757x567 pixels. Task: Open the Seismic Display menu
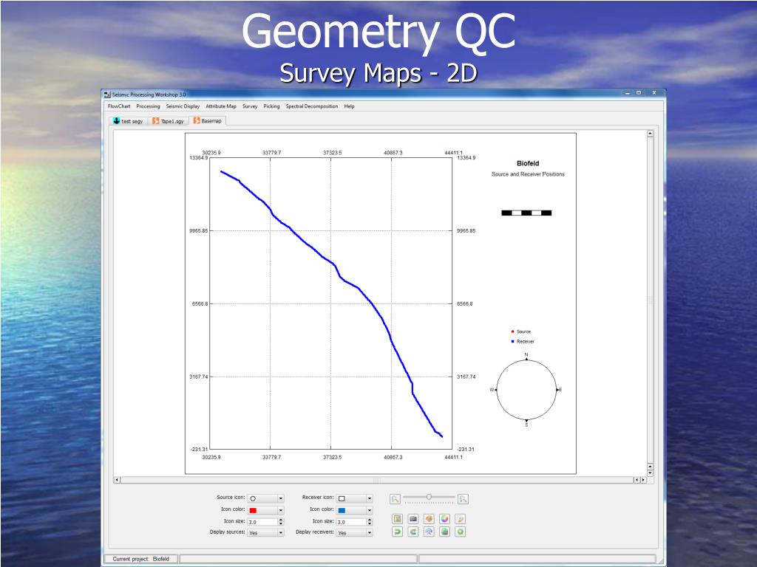[x=183, y=106]
